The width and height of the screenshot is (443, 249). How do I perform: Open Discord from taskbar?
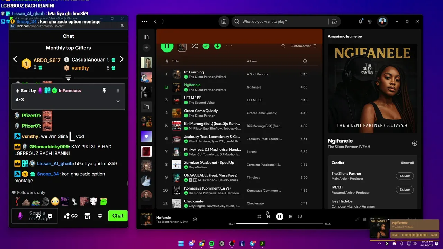click(191, 243)
